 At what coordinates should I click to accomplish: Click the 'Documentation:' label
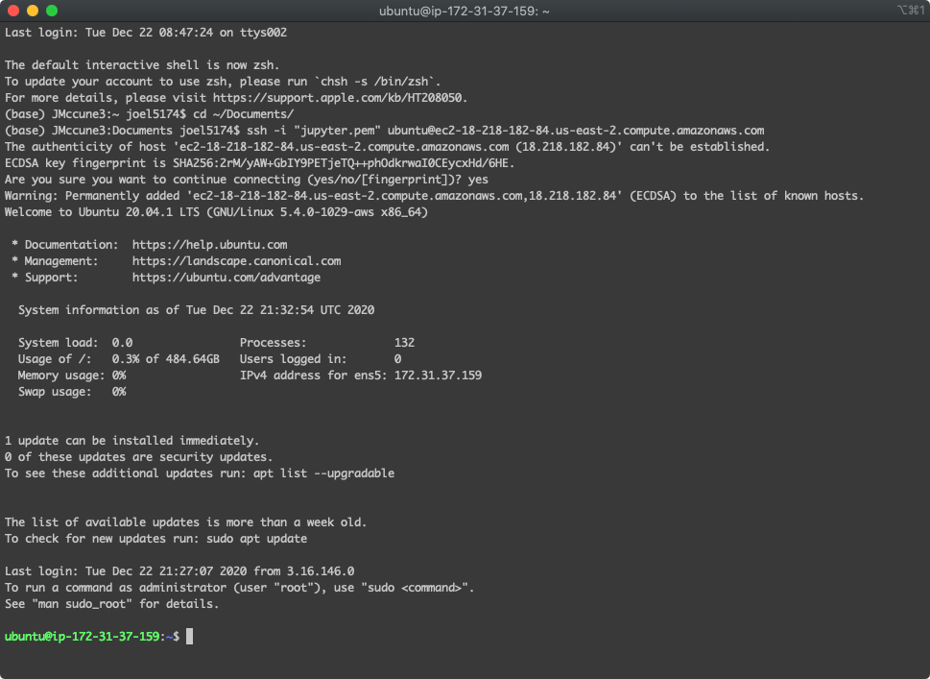(x=71, y=245)
